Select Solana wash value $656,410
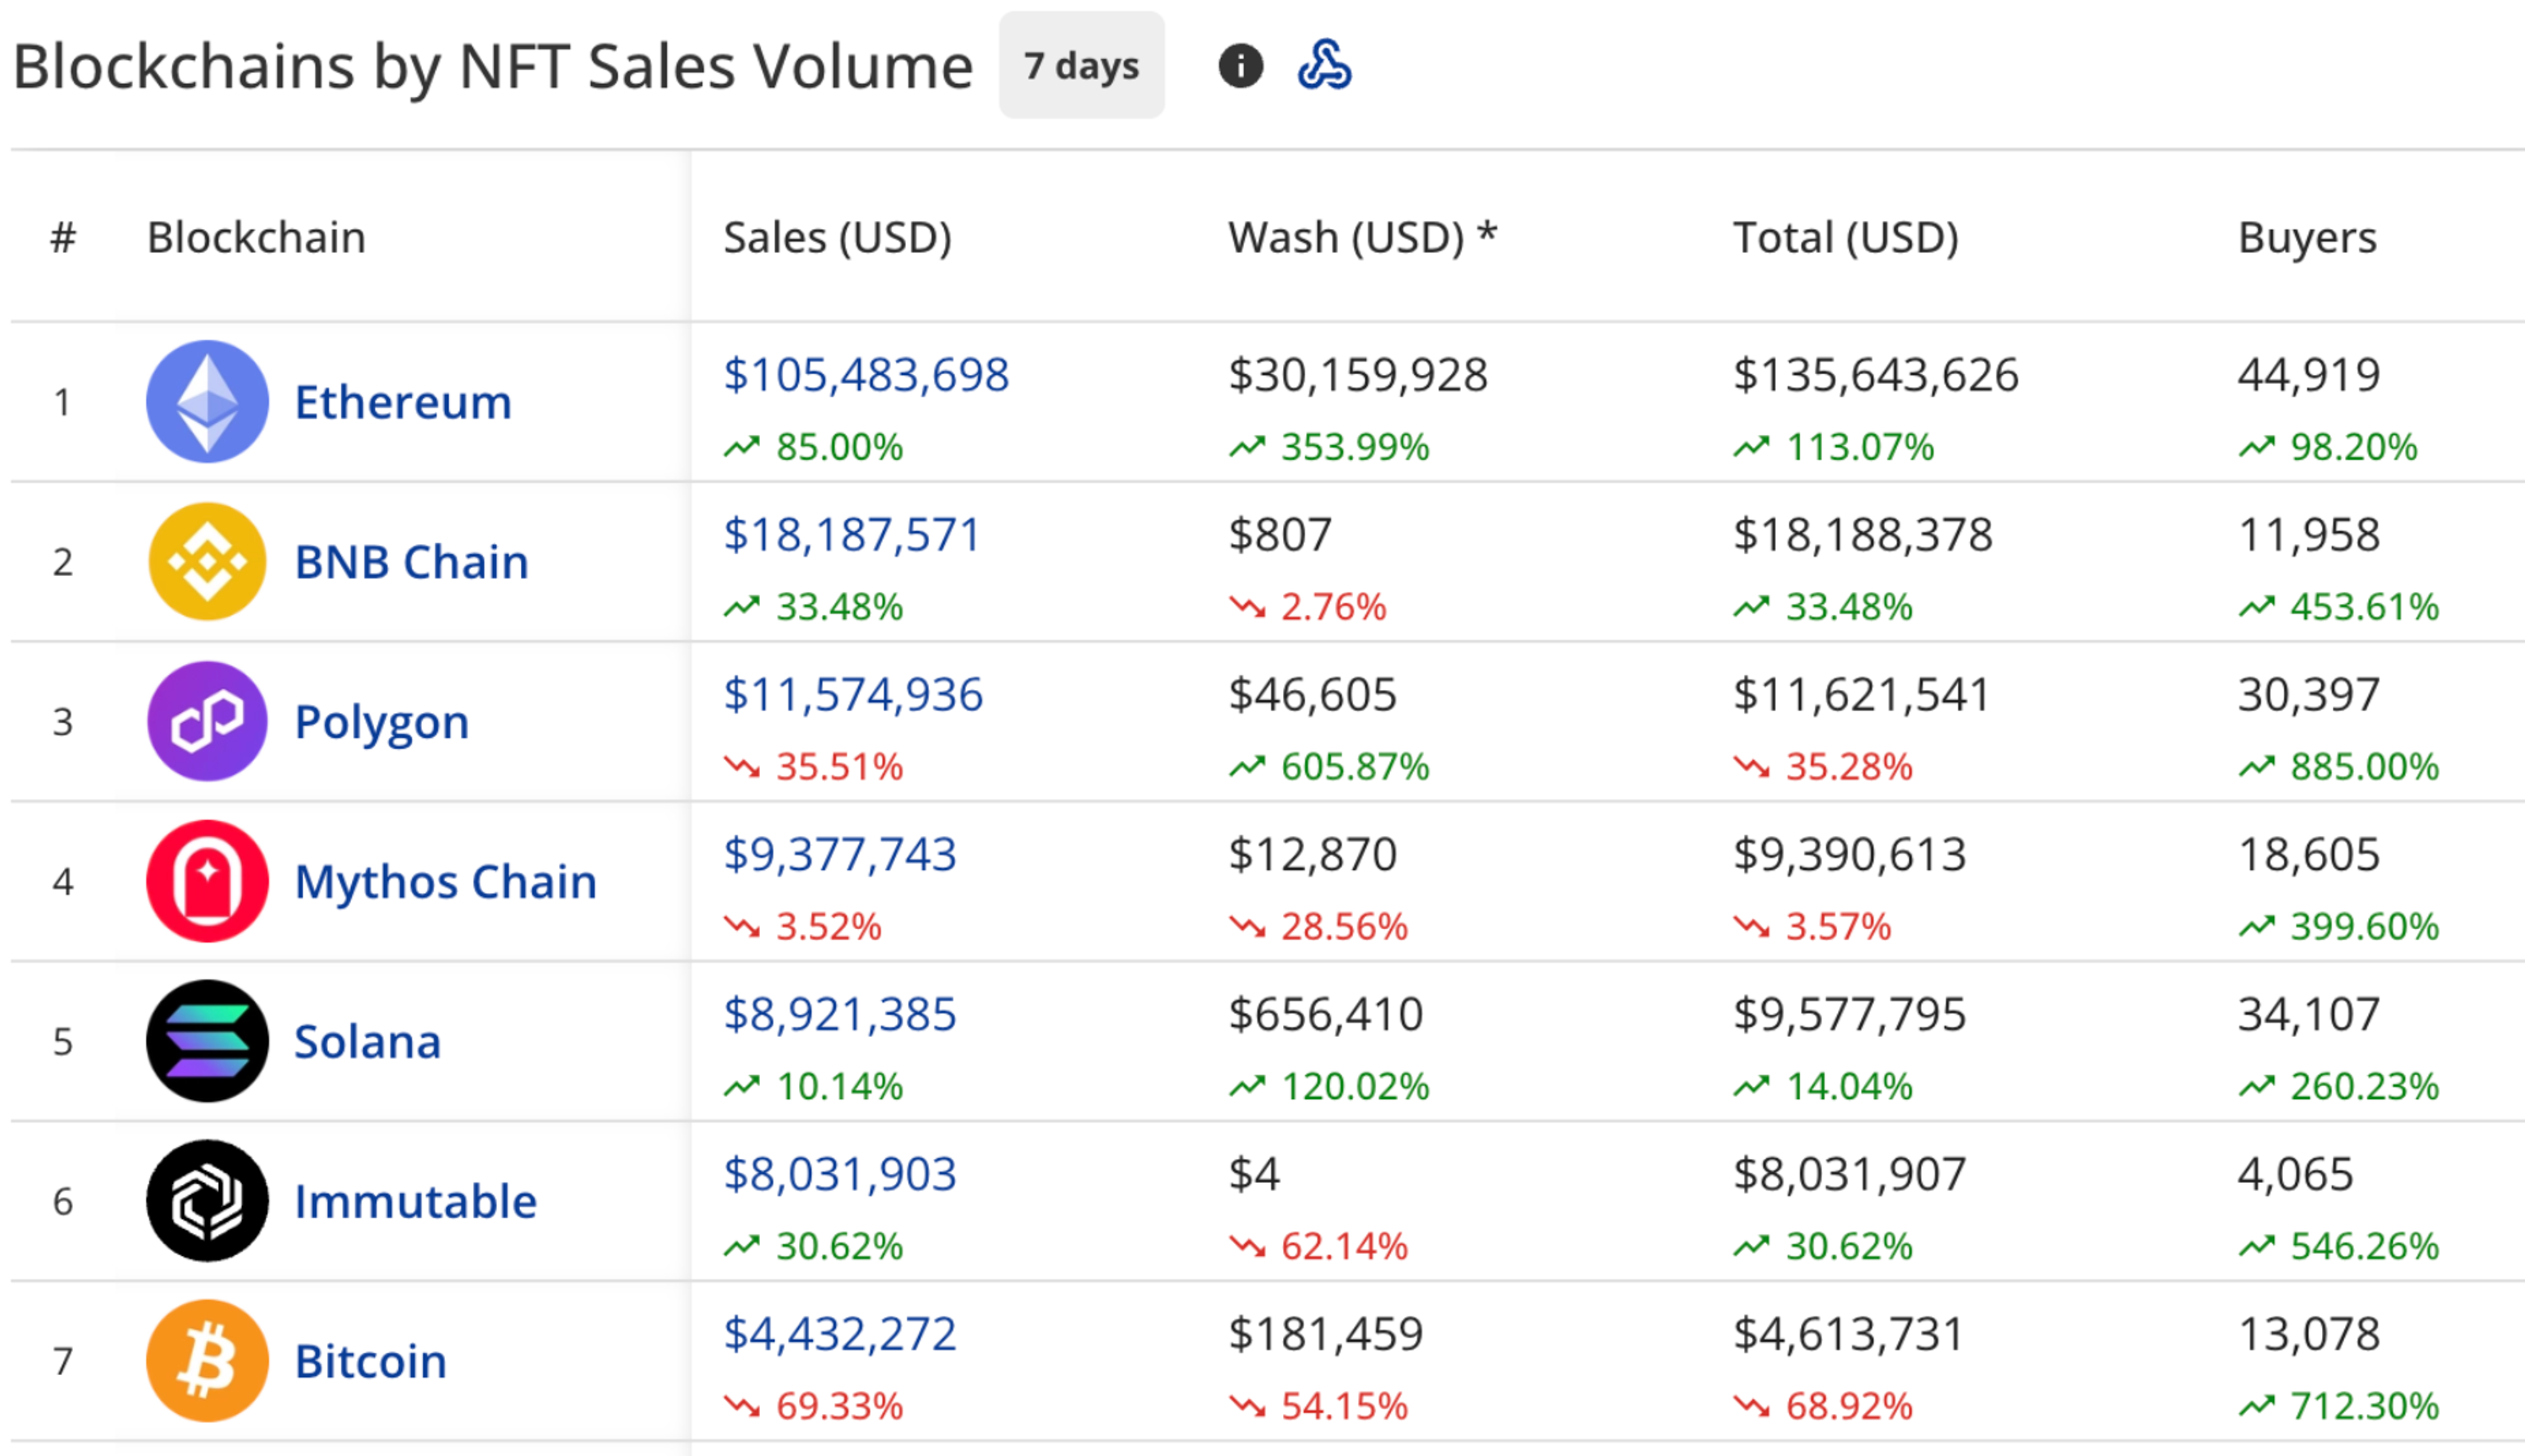The height and width of the screenshot is (1456, 2525). coord(1324,1015)
